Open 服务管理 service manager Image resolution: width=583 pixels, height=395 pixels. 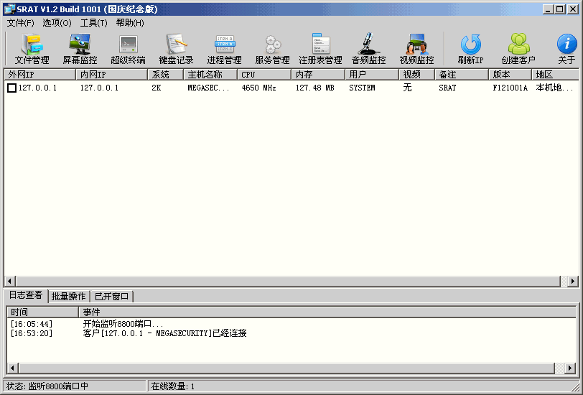pyautogui.click(x=272, y=49)
